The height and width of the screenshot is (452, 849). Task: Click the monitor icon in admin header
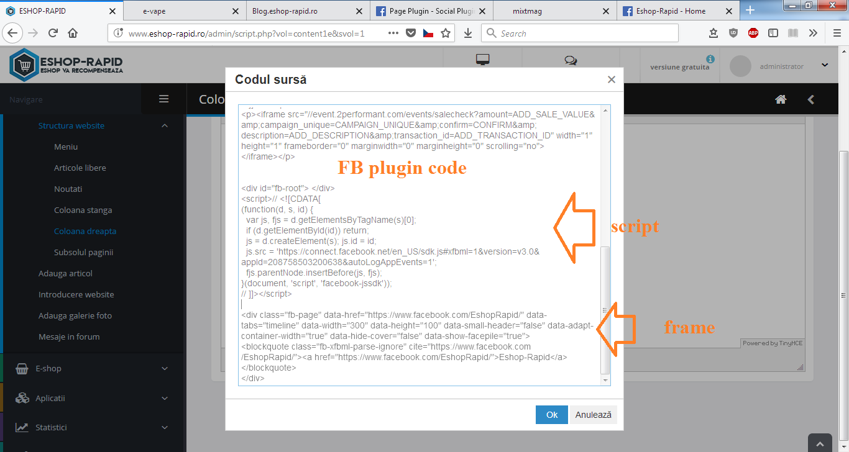[483, 60]
